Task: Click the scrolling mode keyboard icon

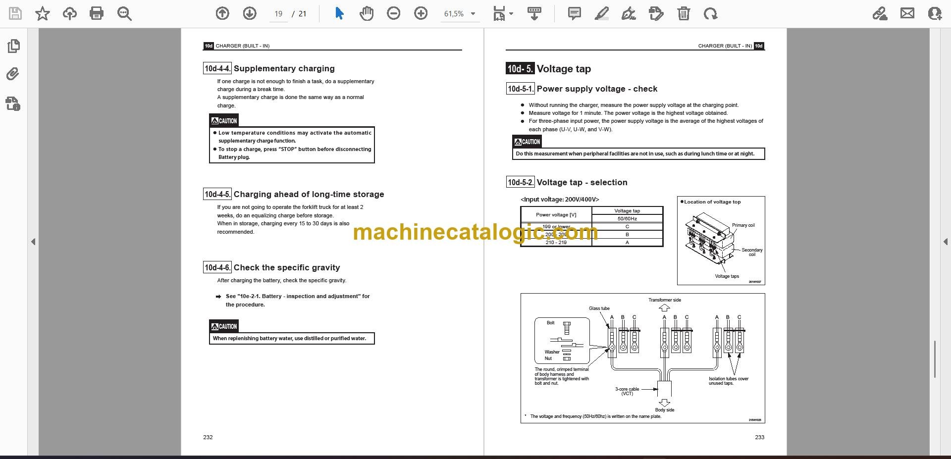Action: click(x=534, y=13)
